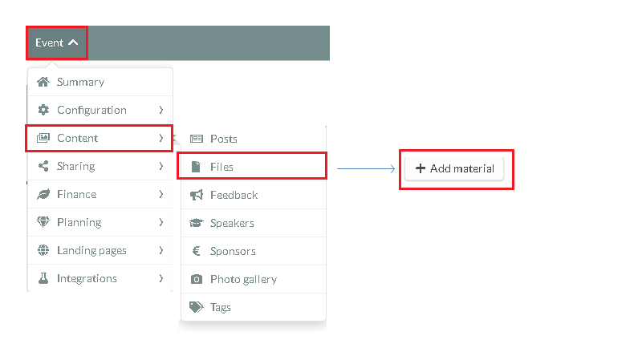The image size is (638, 360).
Task: Click the Summary home icon
Action: pos(43,82)
